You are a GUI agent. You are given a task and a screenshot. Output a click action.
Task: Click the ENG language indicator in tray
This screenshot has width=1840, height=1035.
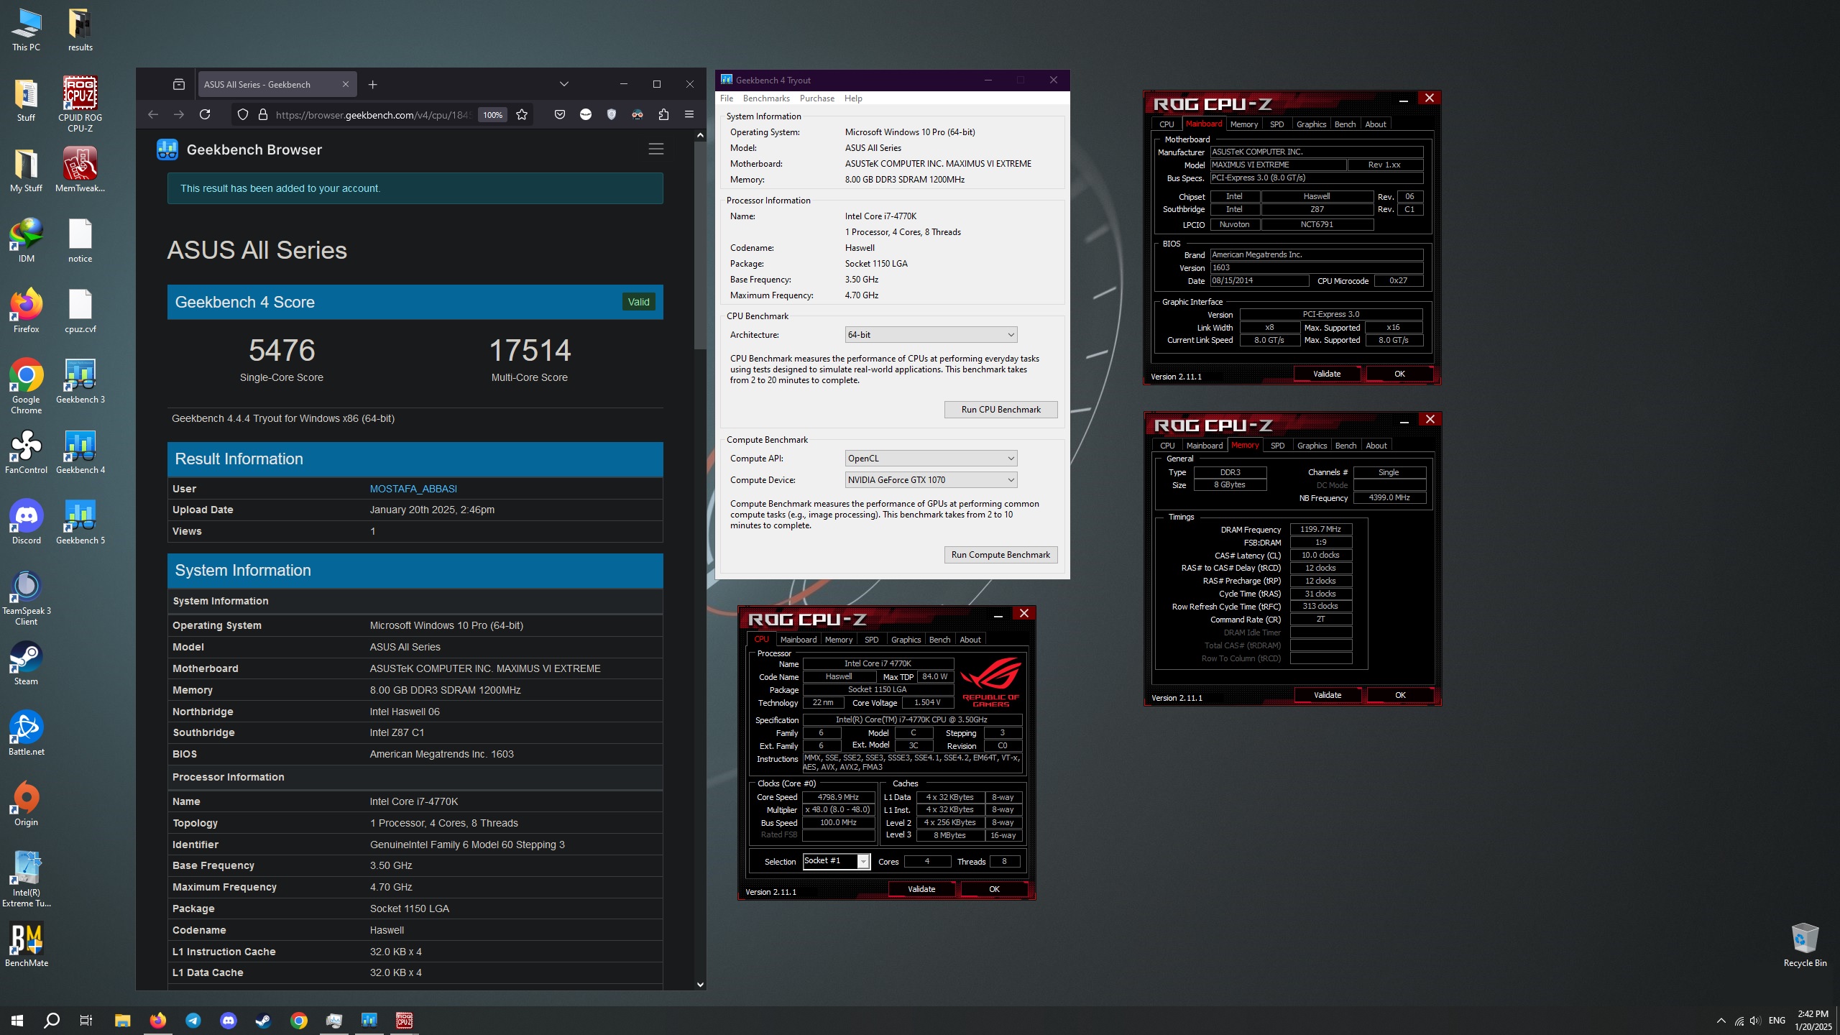(1777, 1021)
